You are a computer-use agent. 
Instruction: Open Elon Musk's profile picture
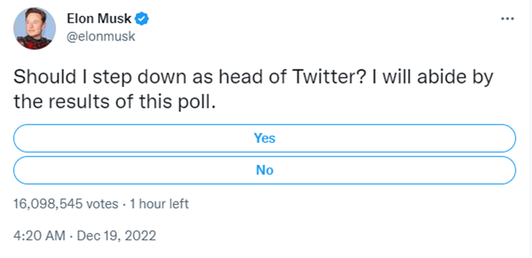pyautogui.click(x=35, y=28)
